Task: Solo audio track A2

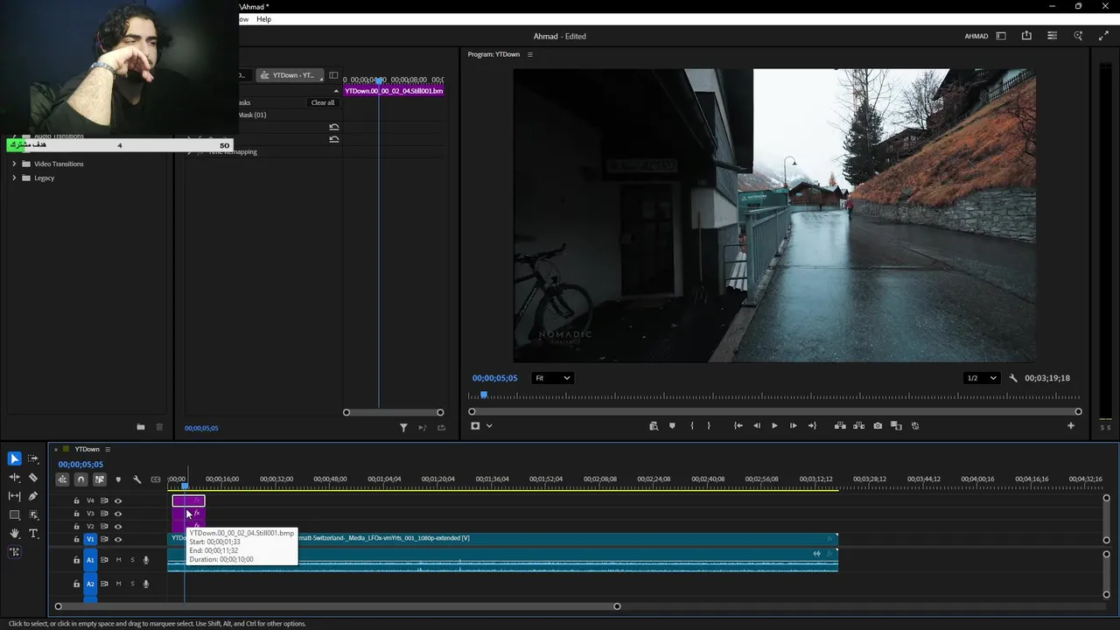Action: tap(132, 584)
